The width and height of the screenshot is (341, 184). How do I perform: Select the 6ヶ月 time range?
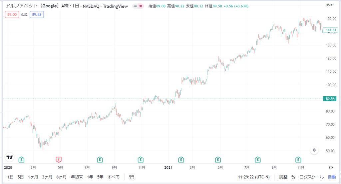pos(62,177)
